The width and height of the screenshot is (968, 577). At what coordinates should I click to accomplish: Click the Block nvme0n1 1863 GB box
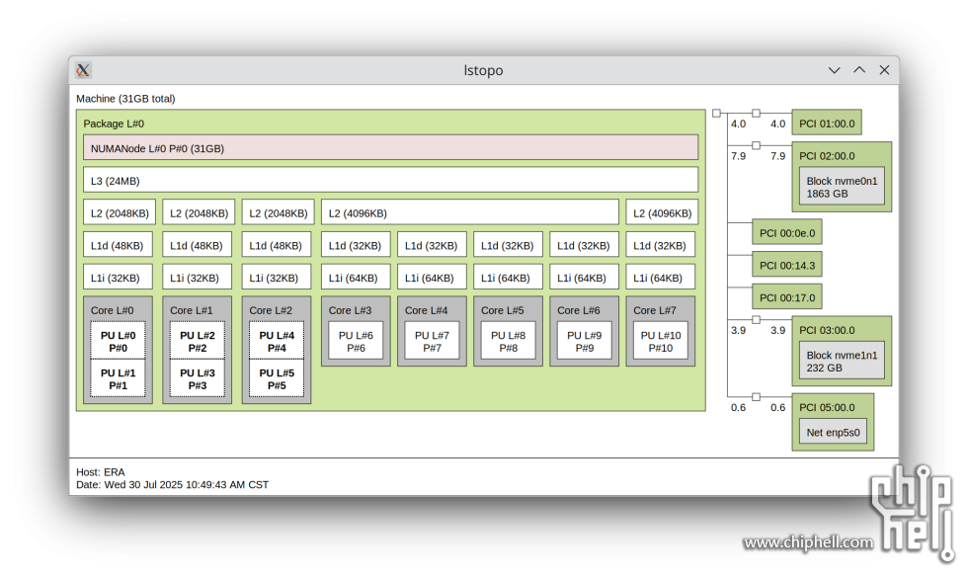[x=842, y=186]
